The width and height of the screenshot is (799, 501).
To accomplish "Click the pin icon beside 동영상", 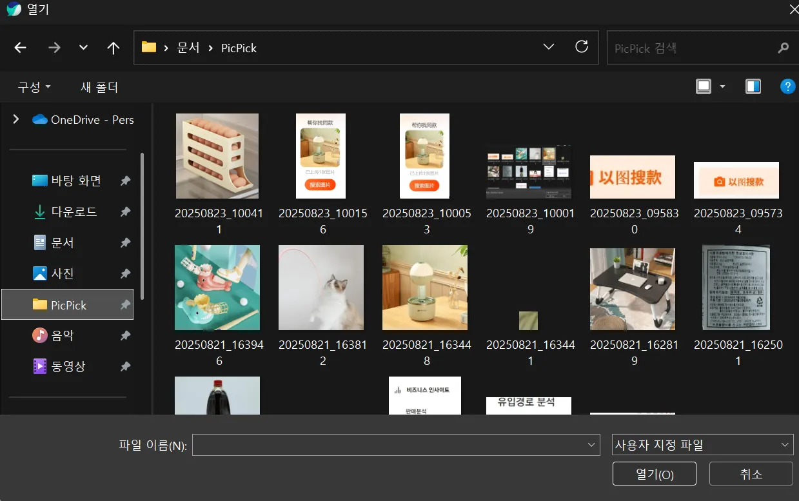I will [125, 367].
